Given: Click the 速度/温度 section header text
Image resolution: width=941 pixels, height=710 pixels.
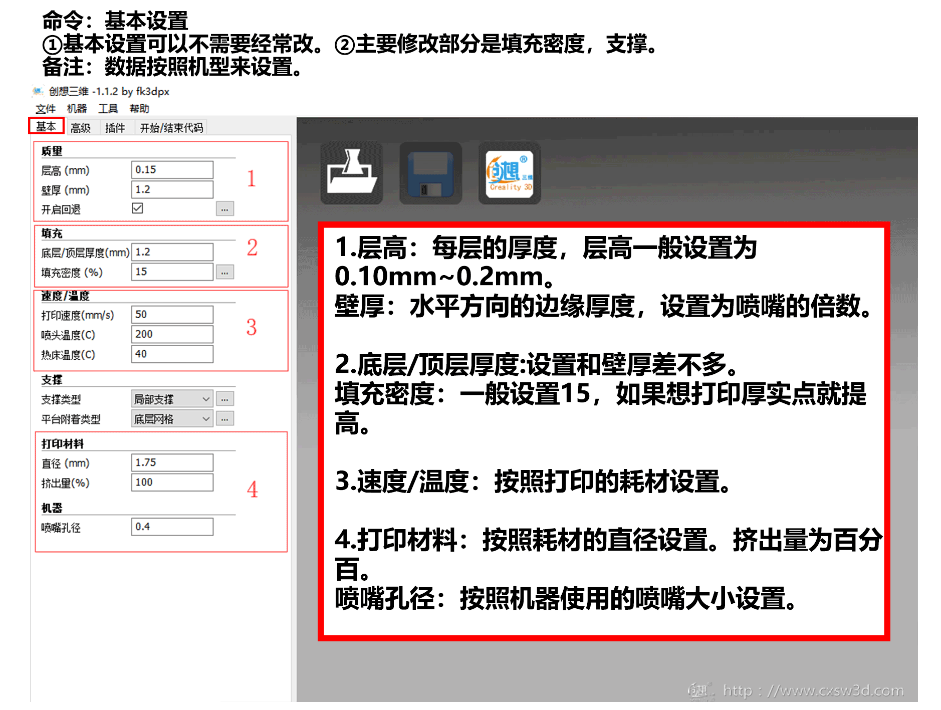Looking at the screenshot, I should tap(65, 296).
